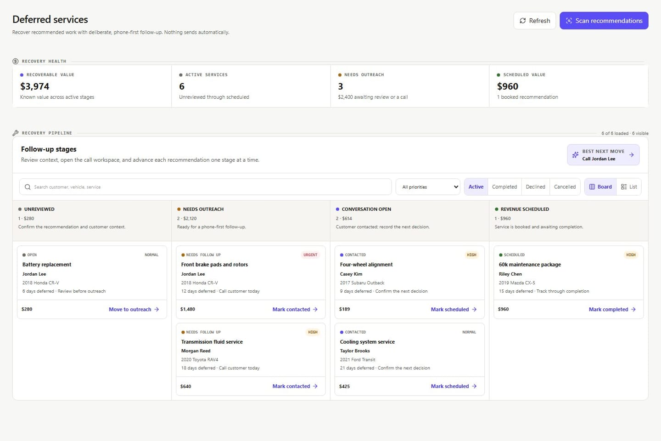Switch to the Declined filter tab
This screenshot has width=661, height=441.
(x=535, y=187)
